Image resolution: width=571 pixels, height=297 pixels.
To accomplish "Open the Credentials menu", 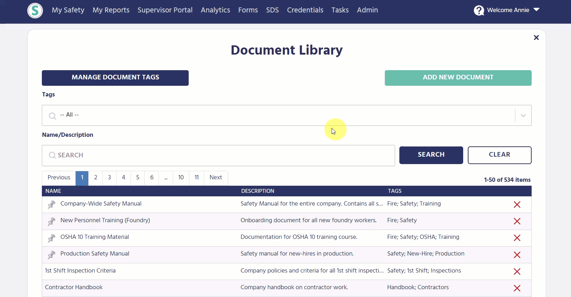I will (305, 10).
